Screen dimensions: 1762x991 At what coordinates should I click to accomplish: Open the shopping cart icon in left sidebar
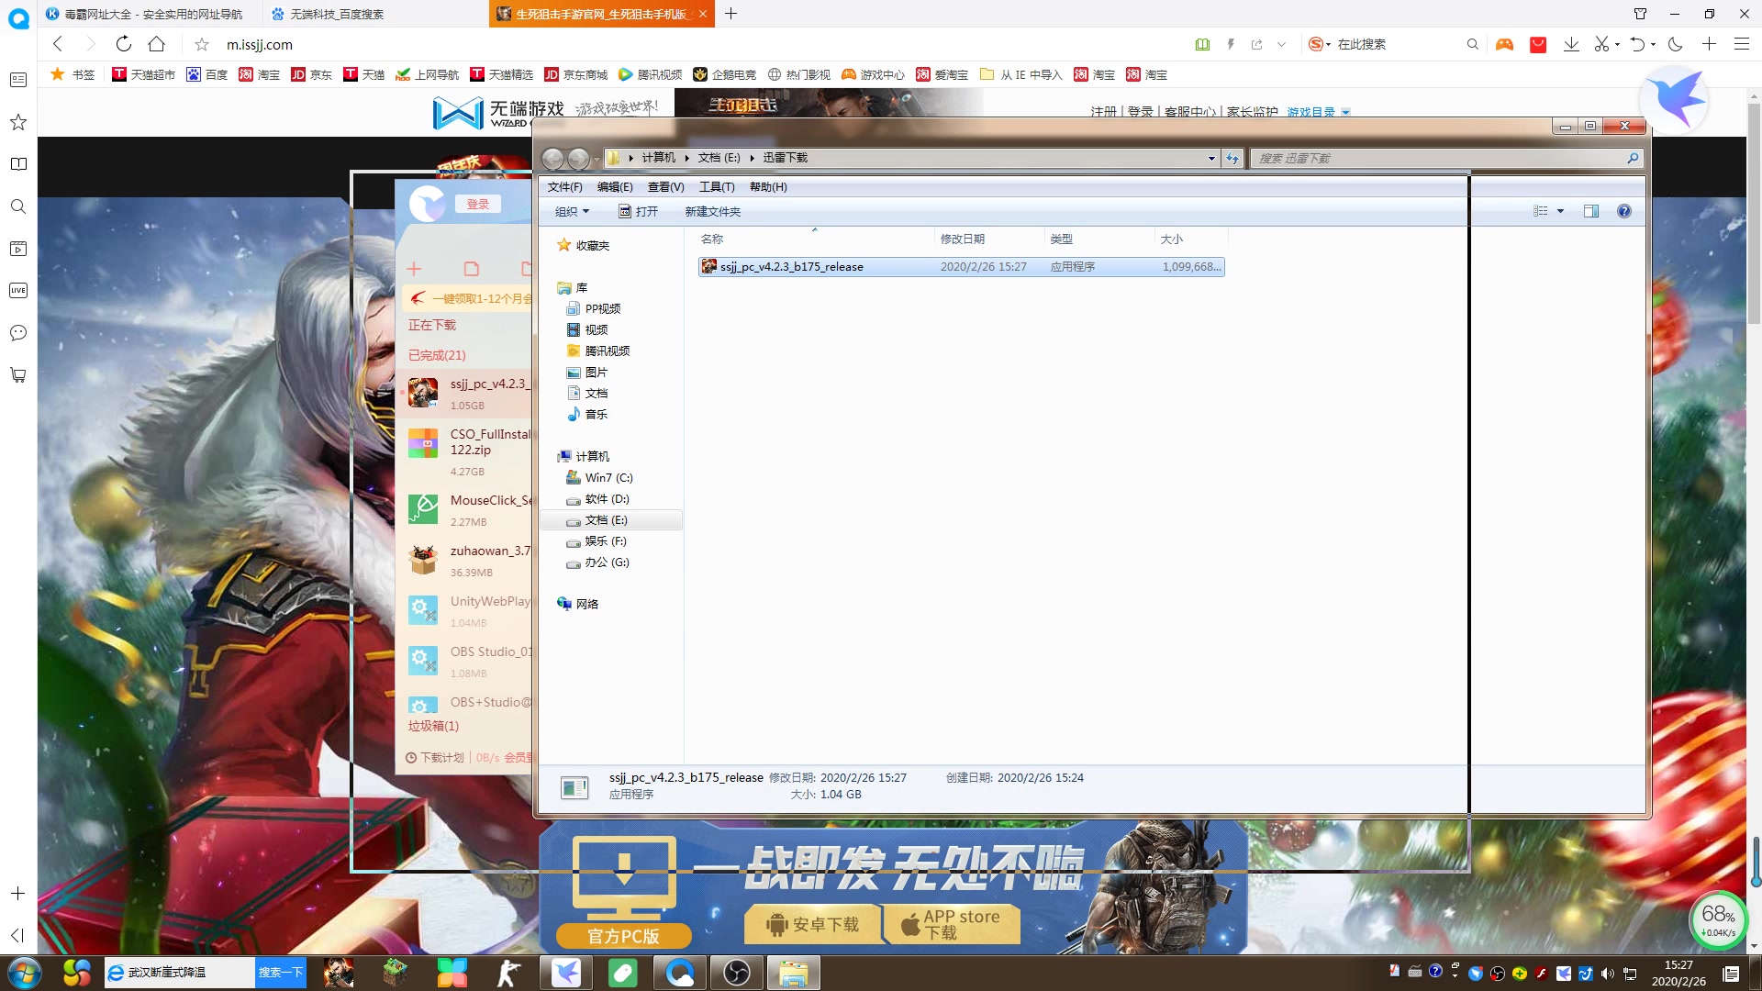[18, 374]
